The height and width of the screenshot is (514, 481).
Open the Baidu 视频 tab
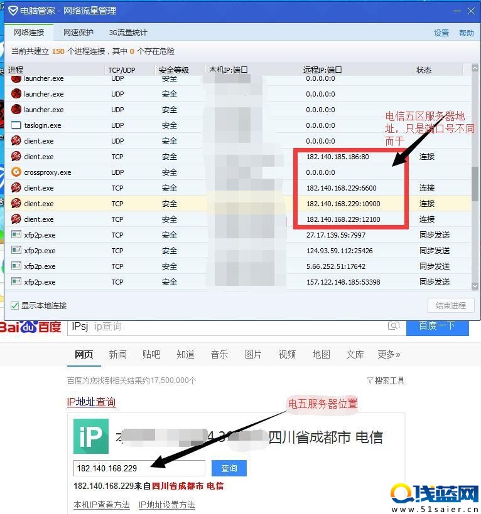tap(287, 354)
